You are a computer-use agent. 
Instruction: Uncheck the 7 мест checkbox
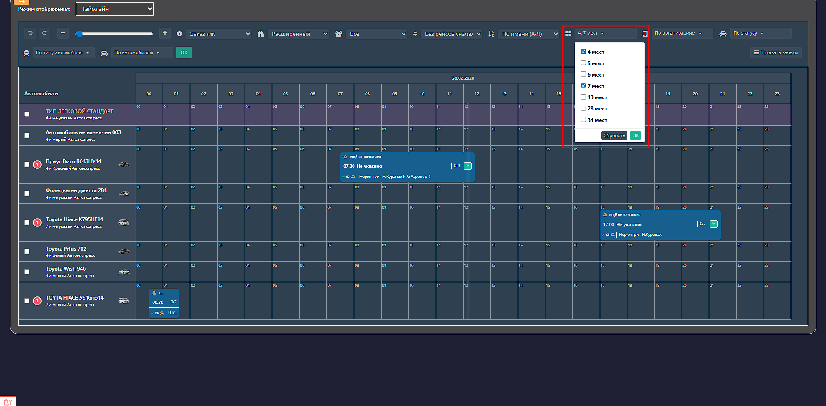584,86
